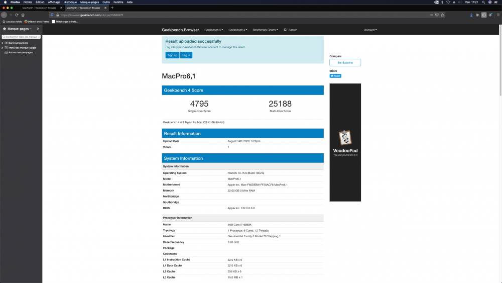Click the page vertical scrollbar
Viewport: 502px width, 283px height.
coord(500,60)
